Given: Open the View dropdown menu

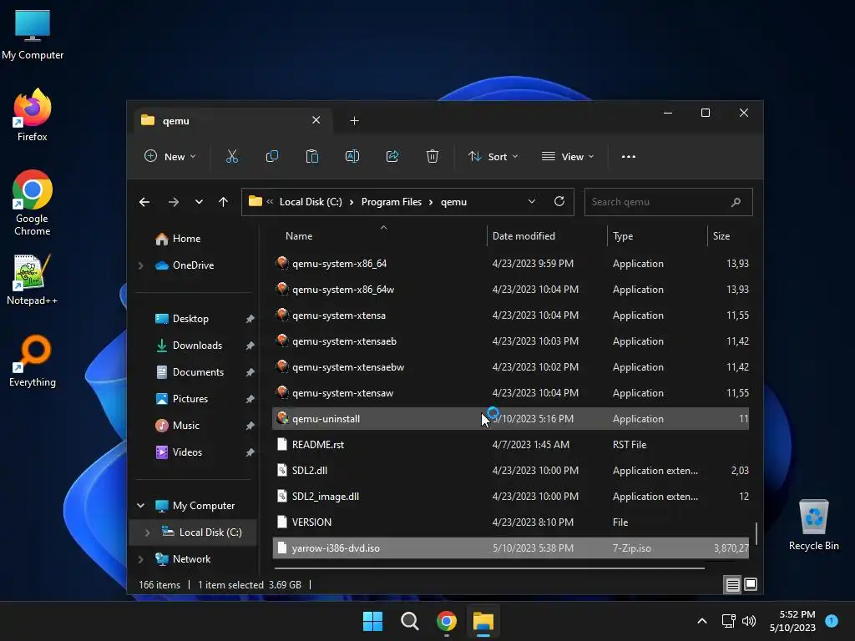Looking at the screenshot, I should point(568,156).
